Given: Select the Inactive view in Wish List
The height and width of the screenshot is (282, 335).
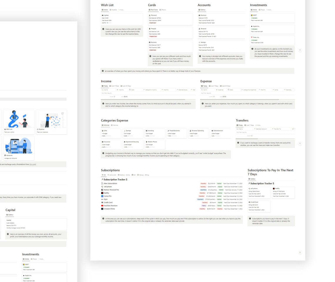Looking at the screenshot, I should (x=114, y=10).
